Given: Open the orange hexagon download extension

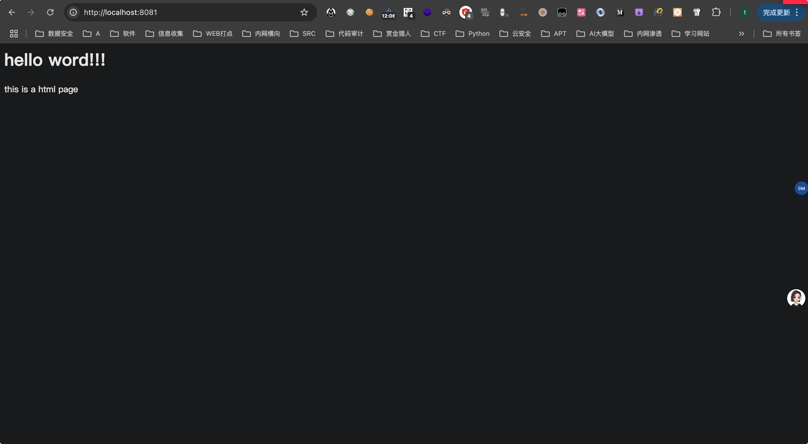Looking at the screenshot, I should click(x=678, y=13).
